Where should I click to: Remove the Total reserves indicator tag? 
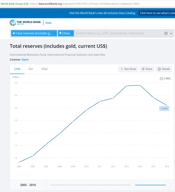coord(55,33)
